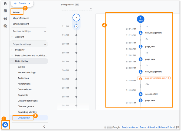Select Admin in the navigation
The width and height of the screenshot is (181, 131).
(16, 12)
